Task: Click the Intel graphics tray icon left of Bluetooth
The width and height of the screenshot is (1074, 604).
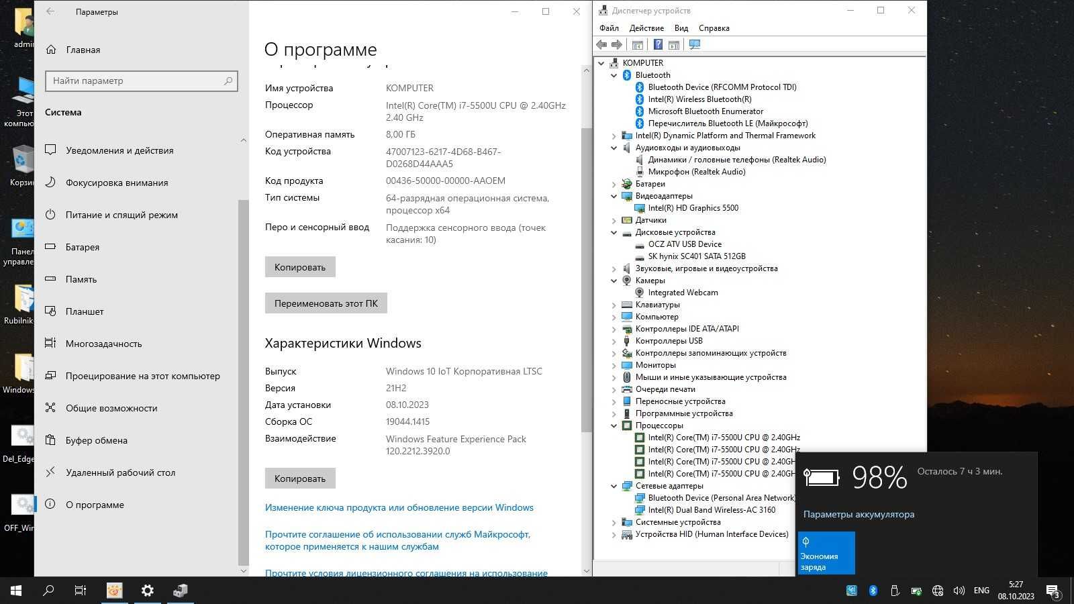Action: pos(852,591)
